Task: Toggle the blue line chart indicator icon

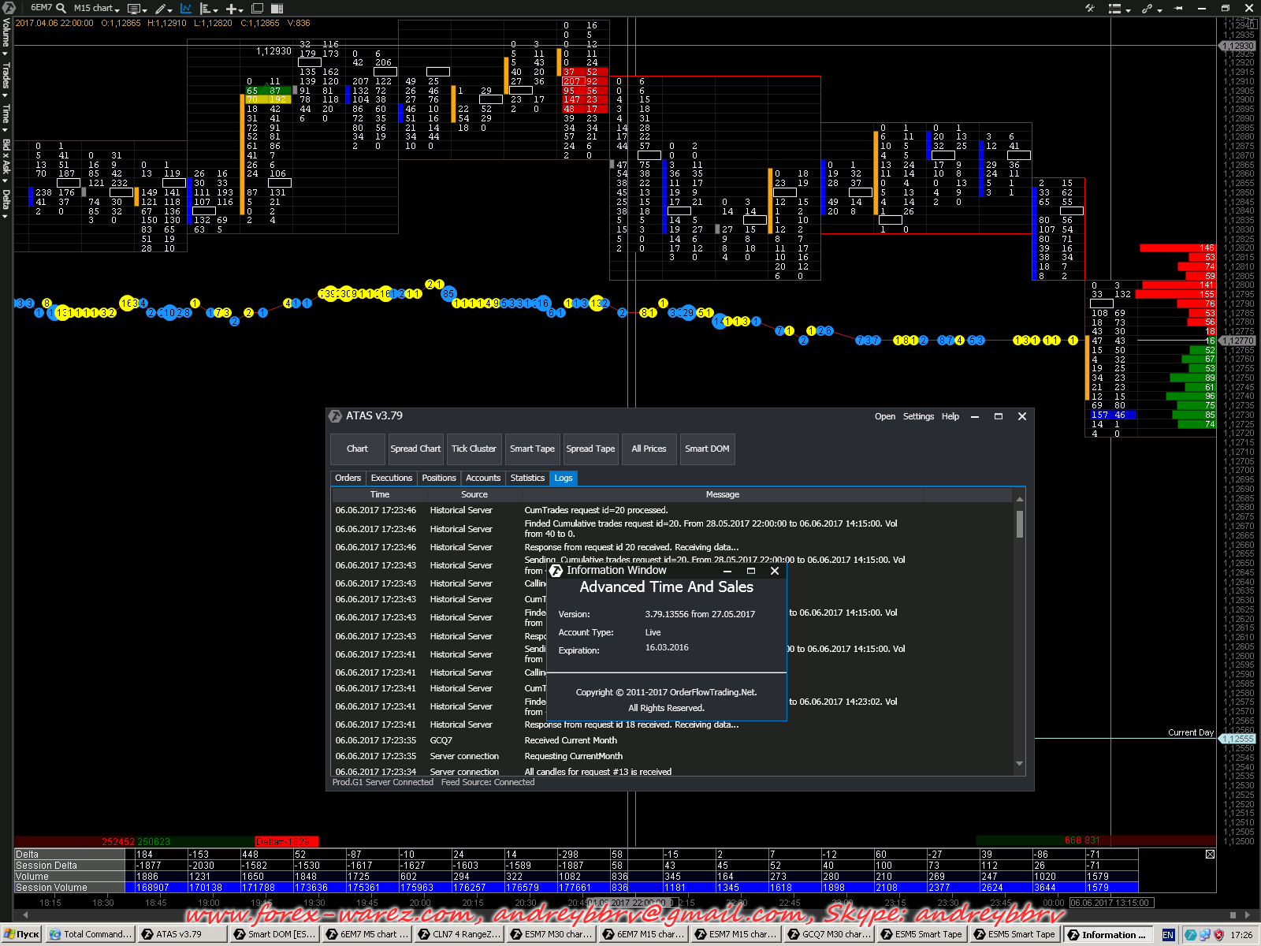Action: [186, 9]
